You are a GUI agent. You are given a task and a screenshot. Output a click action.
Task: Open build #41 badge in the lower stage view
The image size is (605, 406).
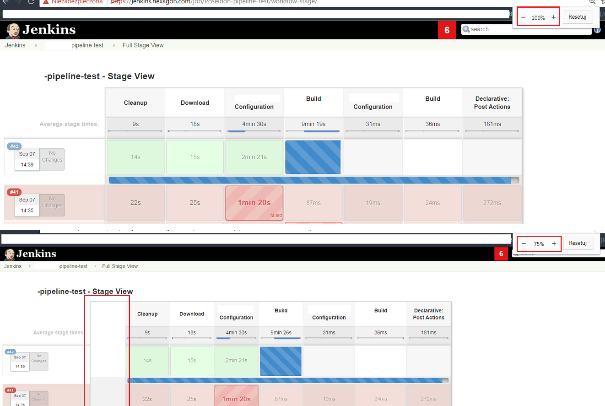10,390
